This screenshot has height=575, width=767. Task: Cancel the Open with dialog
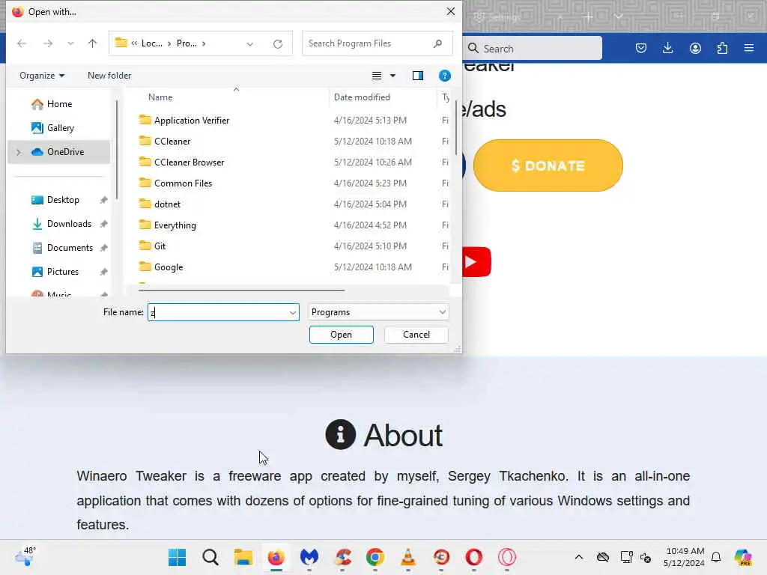416,335
